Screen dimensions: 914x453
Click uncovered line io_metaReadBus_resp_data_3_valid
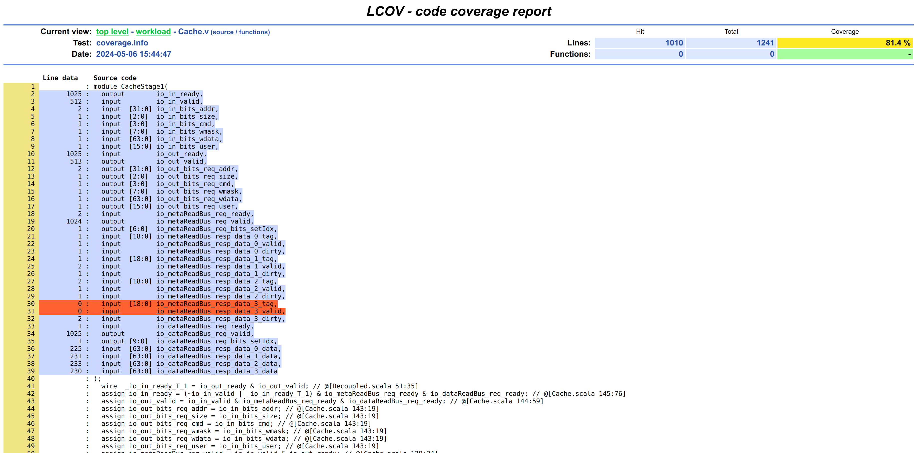point(193,311)
